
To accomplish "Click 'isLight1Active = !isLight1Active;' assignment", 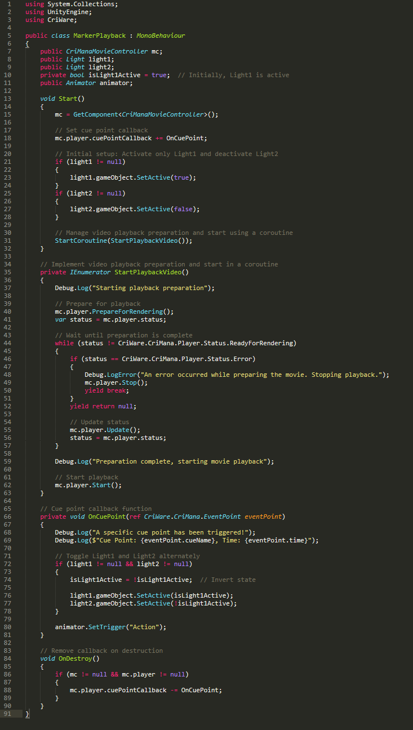I will (131, 580).
